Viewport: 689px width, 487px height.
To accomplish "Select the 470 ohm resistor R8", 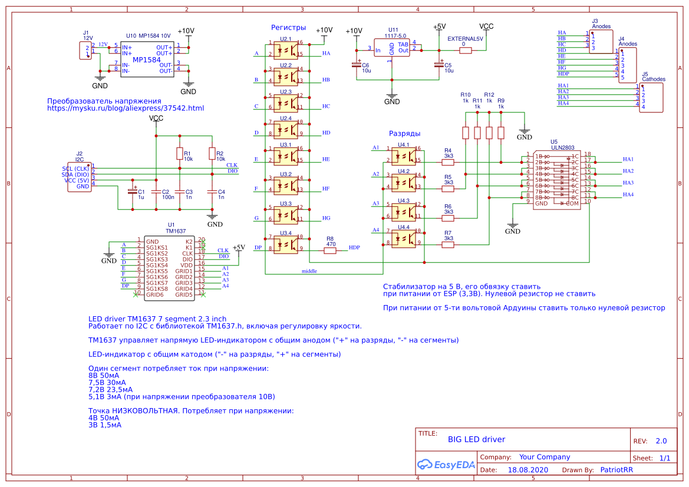I will [x=329, y=250].
